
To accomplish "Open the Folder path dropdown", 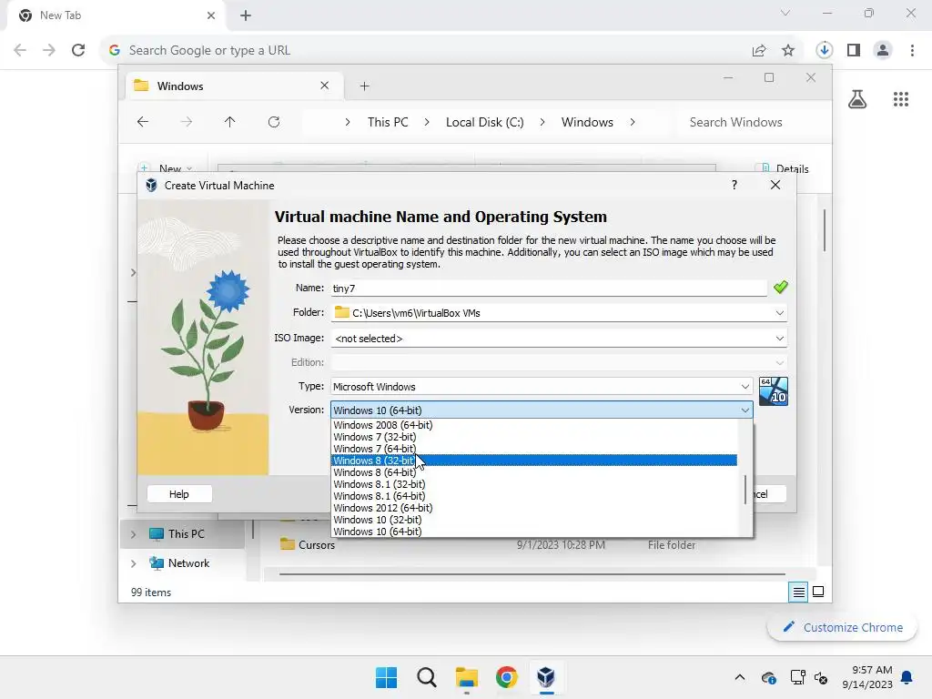I will tap(779, 313).
